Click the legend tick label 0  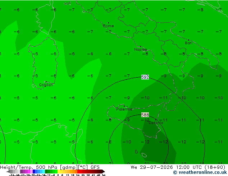click(x=58, y=175)
